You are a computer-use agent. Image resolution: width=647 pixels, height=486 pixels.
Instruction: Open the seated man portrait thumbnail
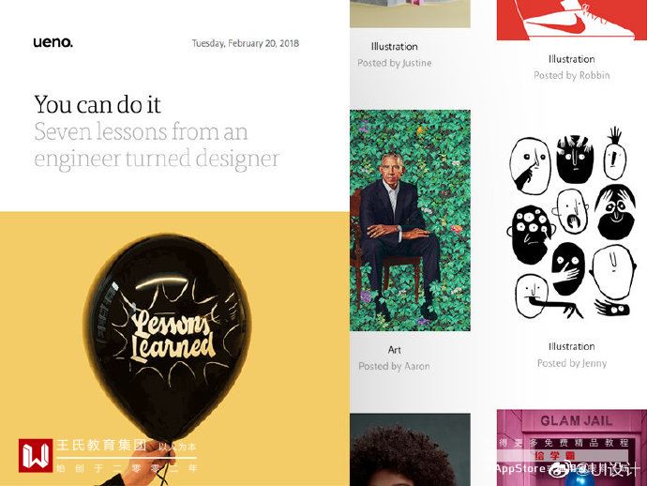point(410,220)
